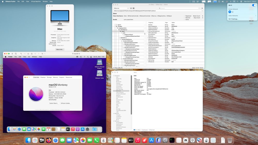The height and width of the screenshot is (145, 258).
Task: Open Firefox from the host Dock
Action: pos(49,140)
